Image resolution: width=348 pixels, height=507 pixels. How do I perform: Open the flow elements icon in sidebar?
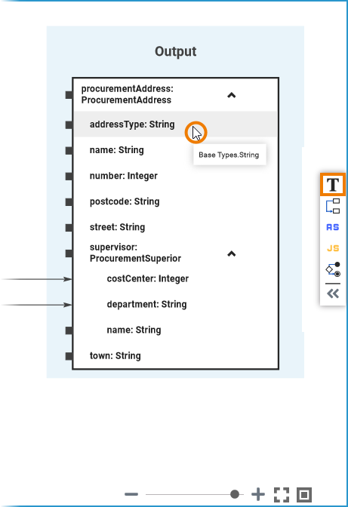[333, 269]
